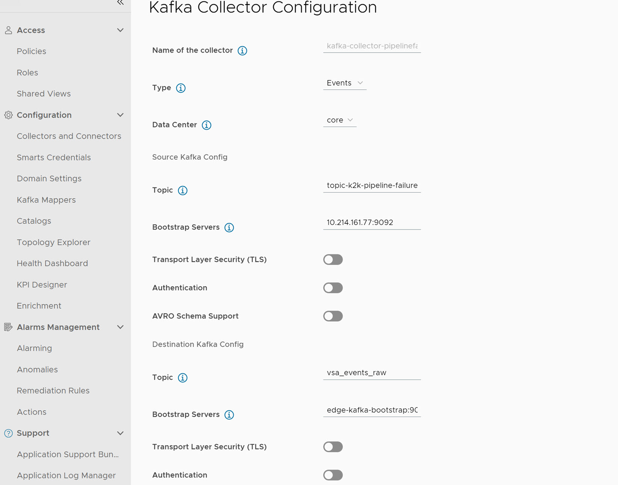Navigate to Catalogs
The width and height of the screenshot is (618, 485).
point(34,221)
